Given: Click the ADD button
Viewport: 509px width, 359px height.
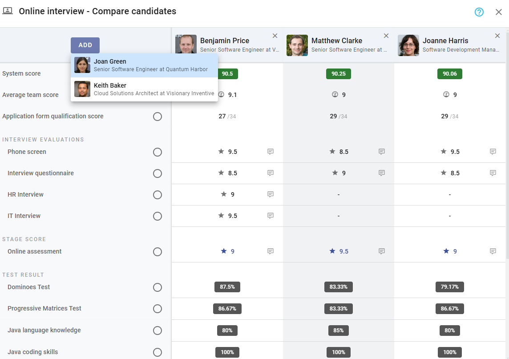Looking at the screenshot, I should (x=85, y=45).
